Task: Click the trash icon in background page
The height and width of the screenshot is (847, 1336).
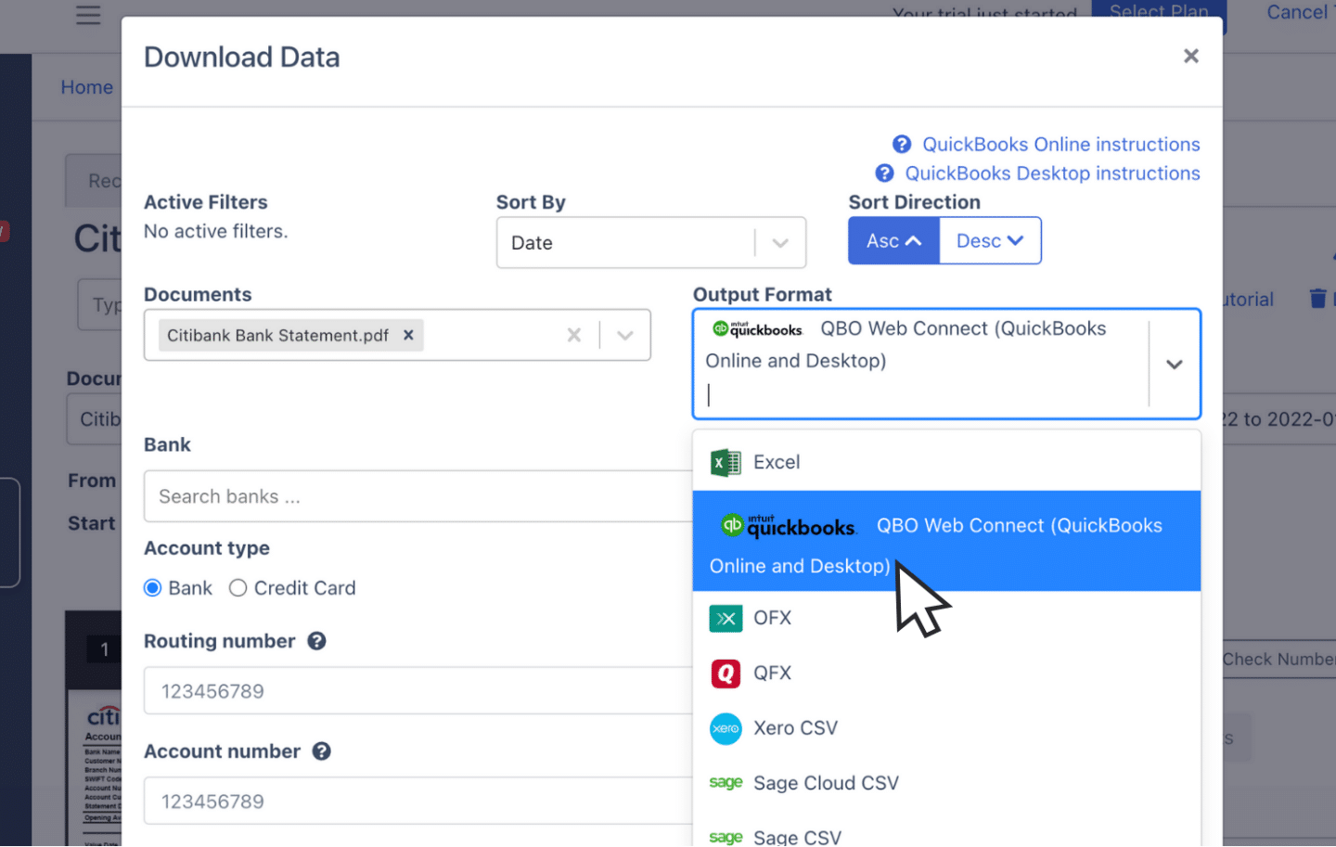Action: click(x=1317, y=299)
